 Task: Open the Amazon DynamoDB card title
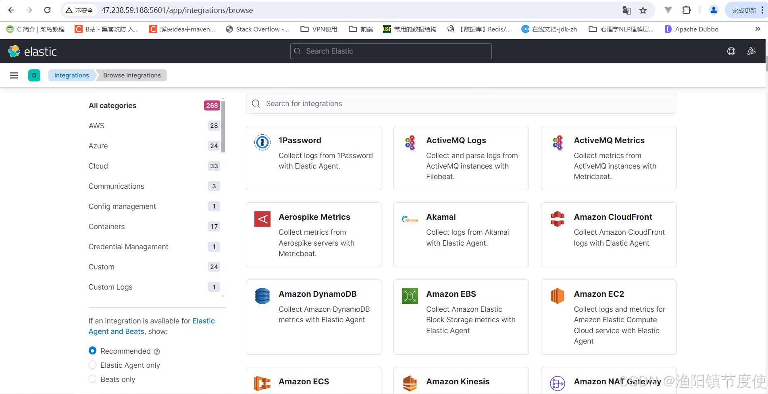pos(318,294)
